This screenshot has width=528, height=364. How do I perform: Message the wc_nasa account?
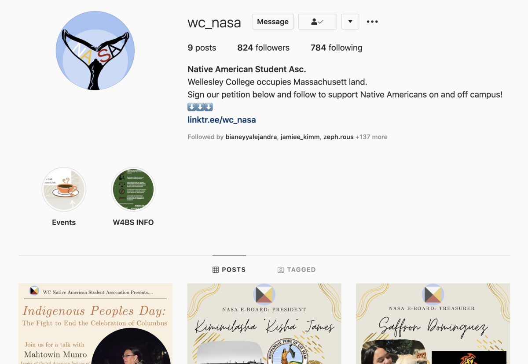pos(273,22)
